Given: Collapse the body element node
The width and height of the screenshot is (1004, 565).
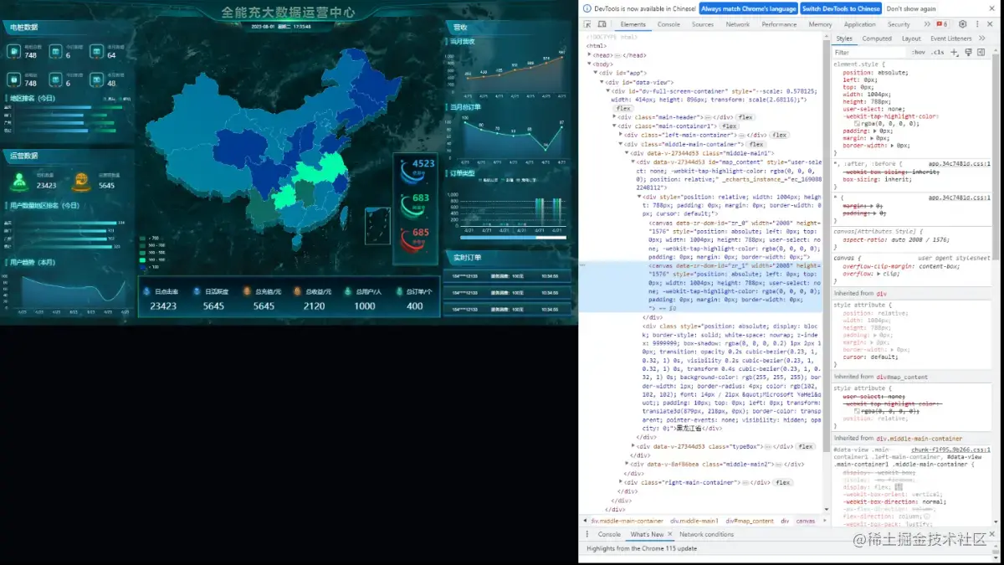Looking at the screenshot, I should click(x=591, y=64).
